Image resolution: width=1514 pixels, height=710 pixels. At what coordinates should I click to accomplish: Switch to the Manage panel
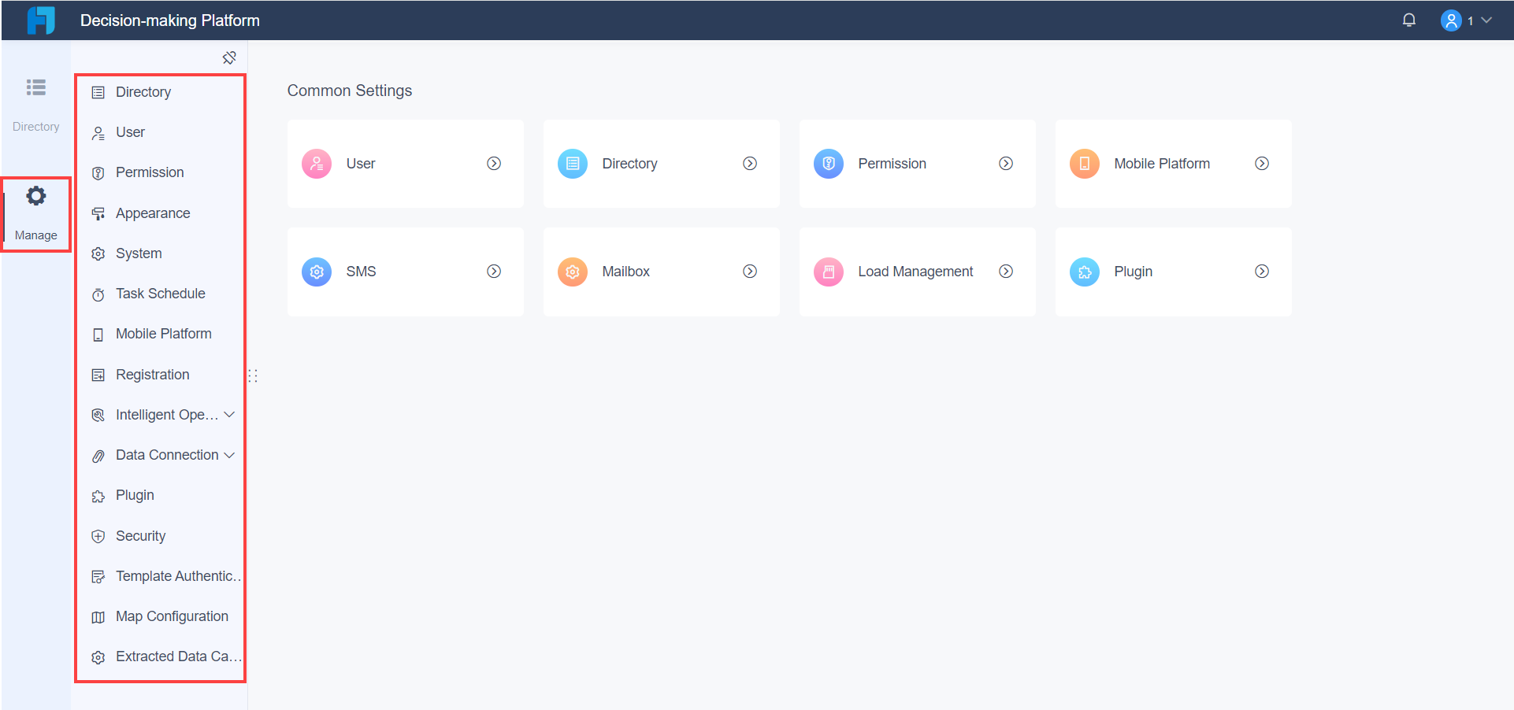point(36,214)
